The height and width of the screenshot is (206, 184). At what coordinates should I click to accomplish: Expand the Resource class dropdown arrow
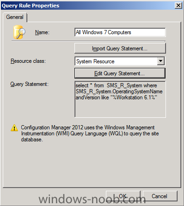click(161, 61)
